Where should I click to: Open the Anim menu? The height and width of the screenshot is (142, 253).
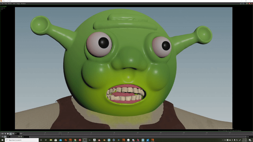pos(14,3)
